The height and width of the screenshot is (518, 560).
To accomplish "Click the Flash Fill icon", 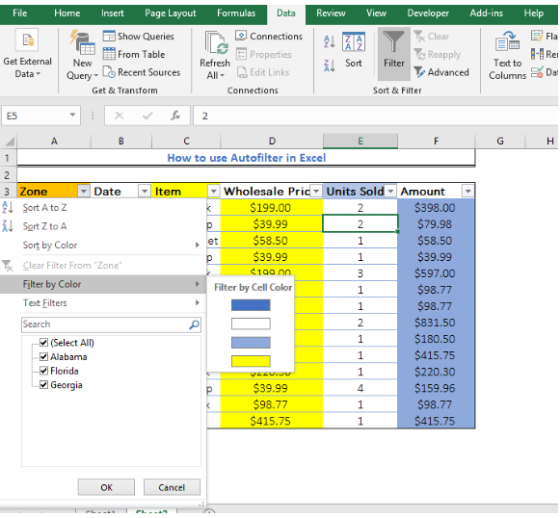I will click(x=537, y=36).
